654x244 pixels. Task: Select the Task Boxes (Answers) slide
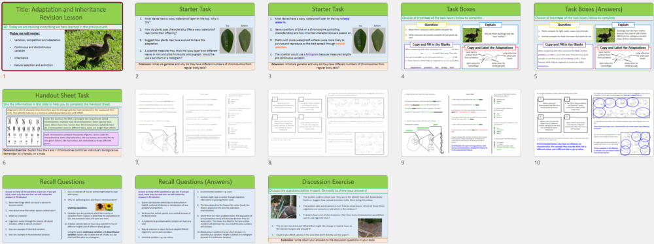click(594, 37)
